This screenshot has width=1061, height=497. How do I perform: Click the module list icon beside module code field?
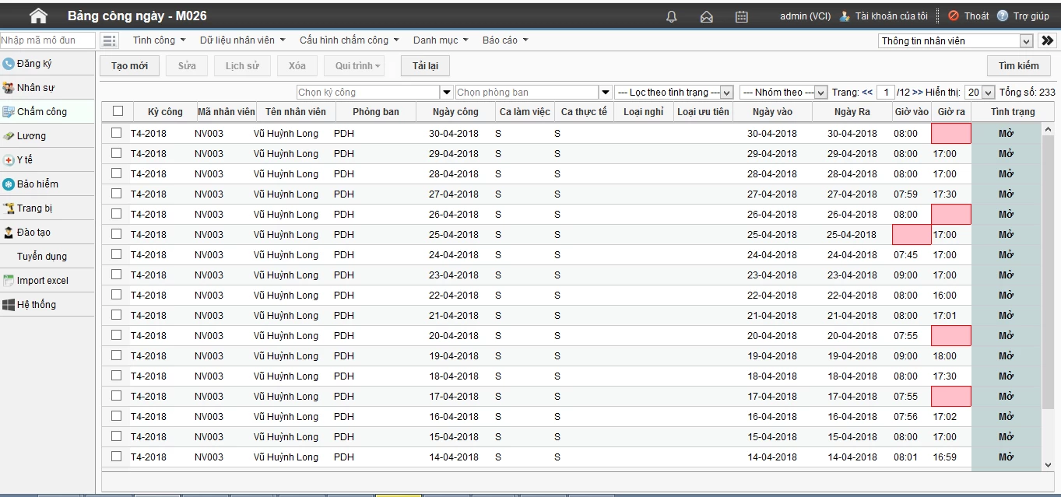click(x=110, y=40)
